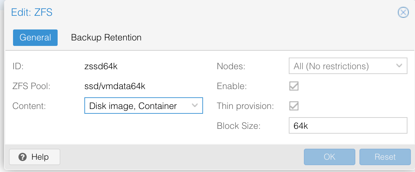Click the 'Edit: ZFS' dialog title
This screenshot has width=415, height=172.
click(32, 13)
